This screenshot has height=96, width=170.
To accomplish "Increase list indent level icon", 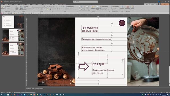I will tap(61, 7).
